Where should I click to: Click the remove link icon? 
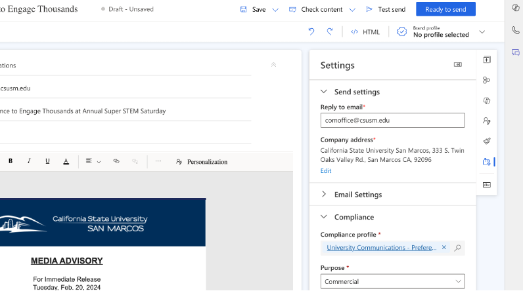[x=135, y=161]
